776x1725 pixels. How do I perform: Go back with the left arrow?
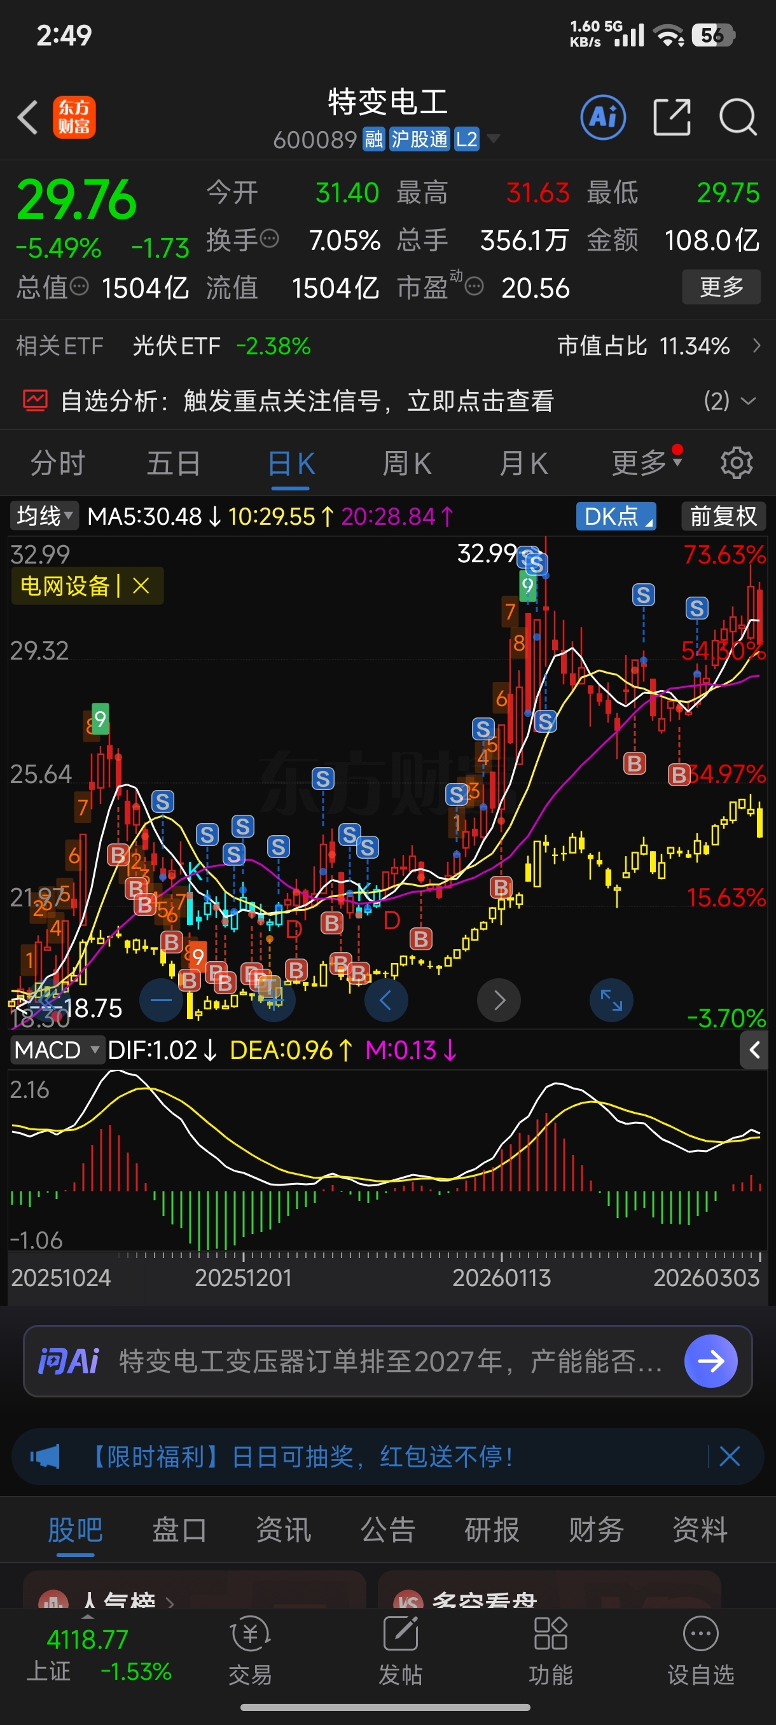27,117
